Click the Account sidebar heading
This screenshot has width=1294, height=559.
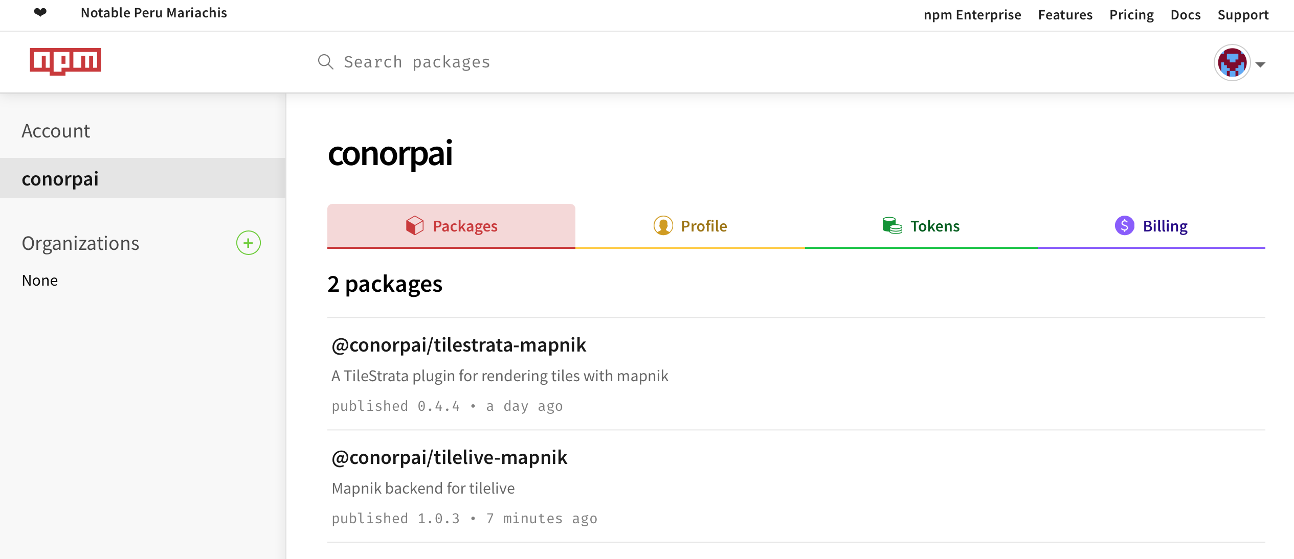(x=56, y=131)
